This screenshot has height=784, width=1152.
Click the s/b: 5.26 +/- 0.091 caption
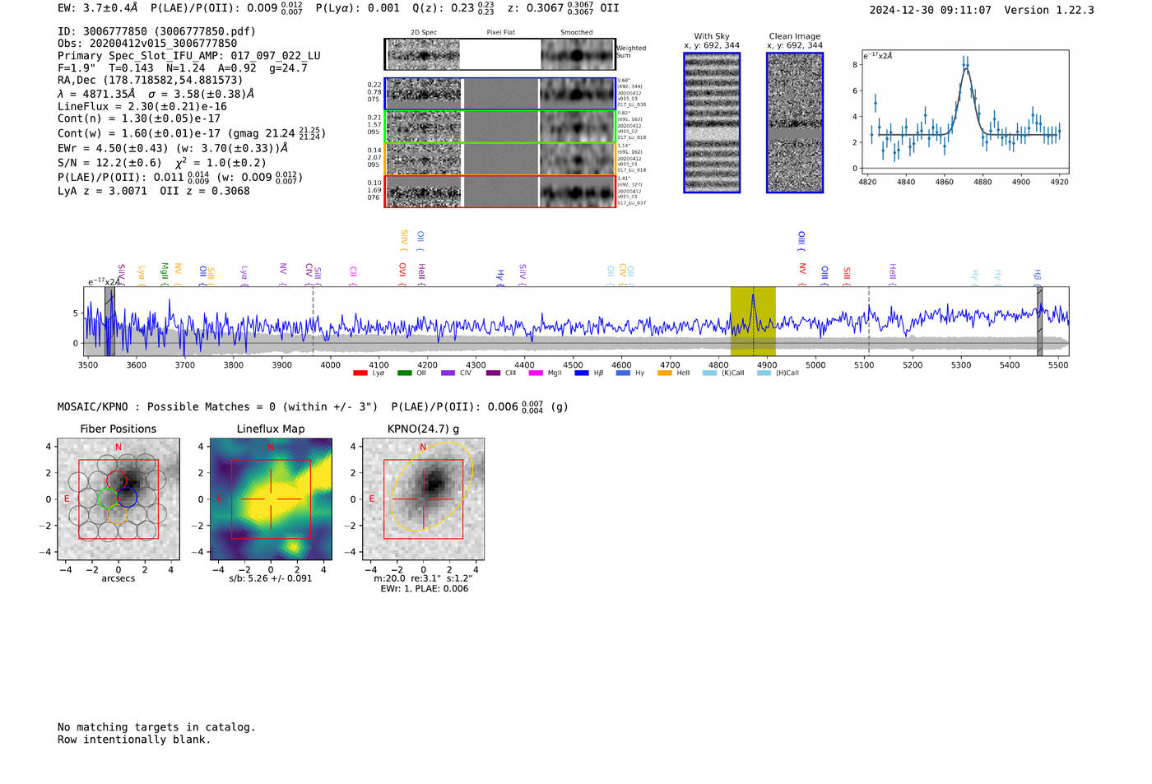pyautogui.click(x=271, y=578)
